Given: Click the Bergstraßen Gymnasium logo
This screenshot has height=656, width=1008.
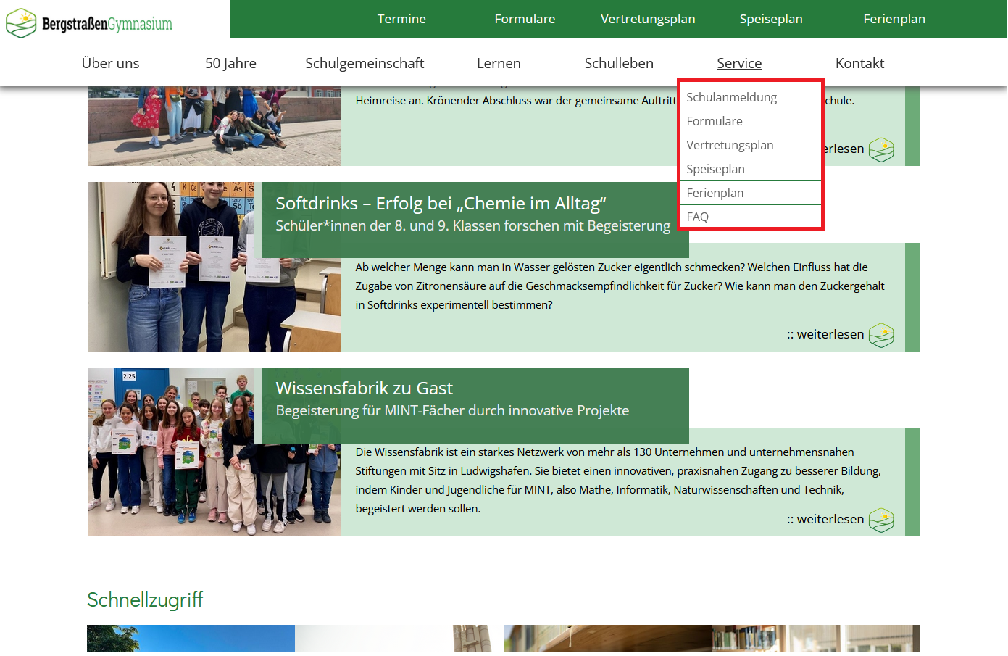Looking at the screenshot, I should tap(90, 23).
